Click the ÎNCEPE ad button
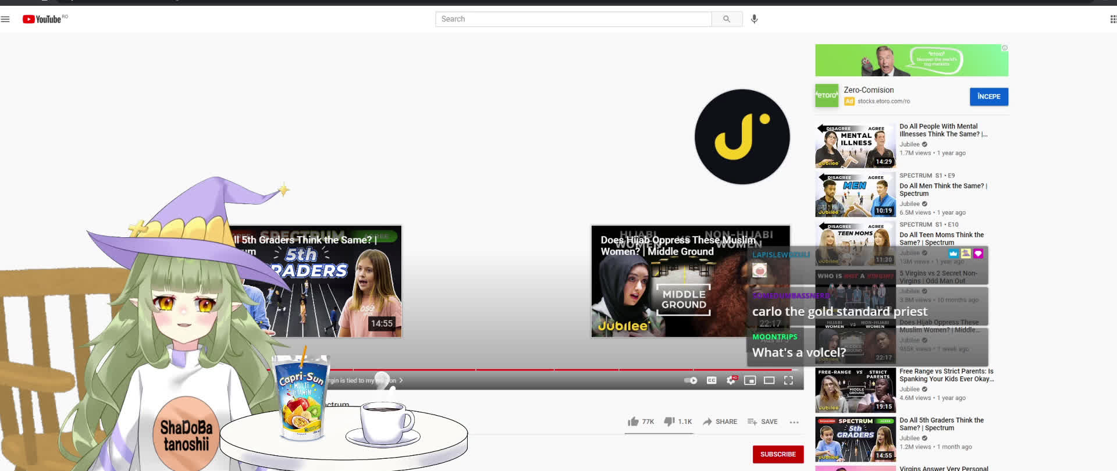1117x471 pixels. (x=988, y=97)
